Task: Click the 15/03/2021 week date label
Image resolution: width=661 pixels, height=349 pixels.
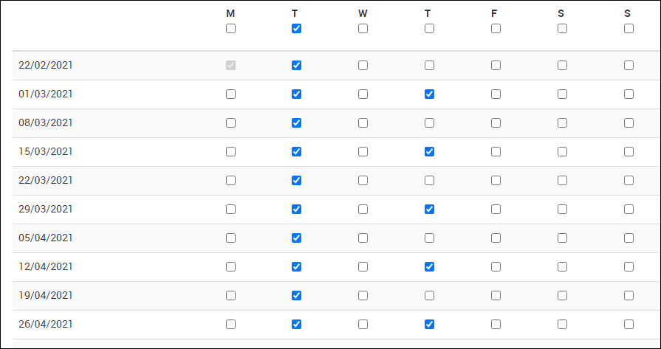Action: tap(46, 151)
